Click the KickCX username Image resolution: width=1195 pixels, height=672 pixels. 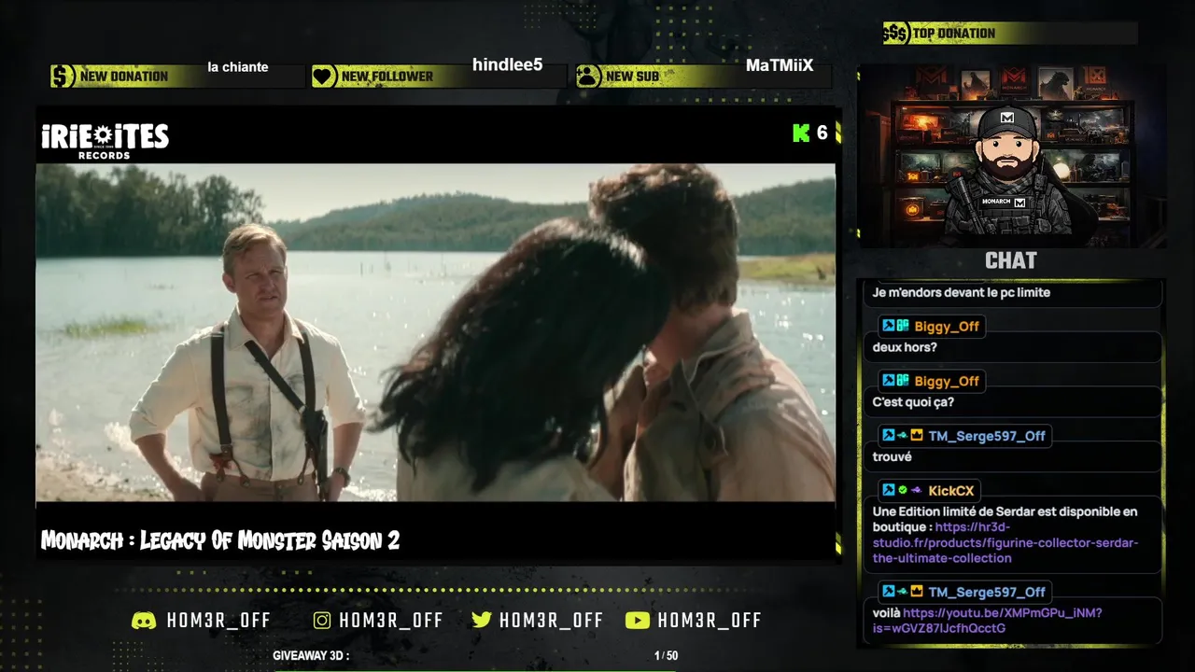(x=951, y=491)
